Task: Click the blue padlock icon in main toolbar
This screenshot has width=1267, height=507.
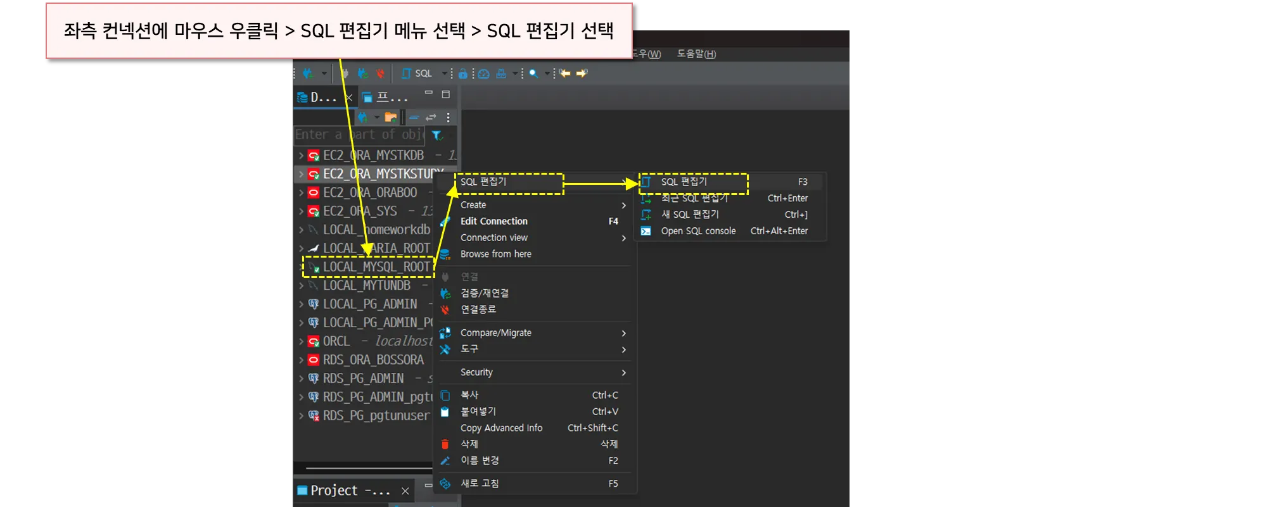Action: 463,73
